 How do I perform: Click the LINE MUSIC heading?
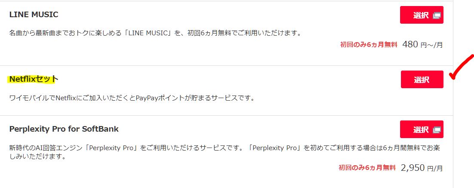[34, 14]
